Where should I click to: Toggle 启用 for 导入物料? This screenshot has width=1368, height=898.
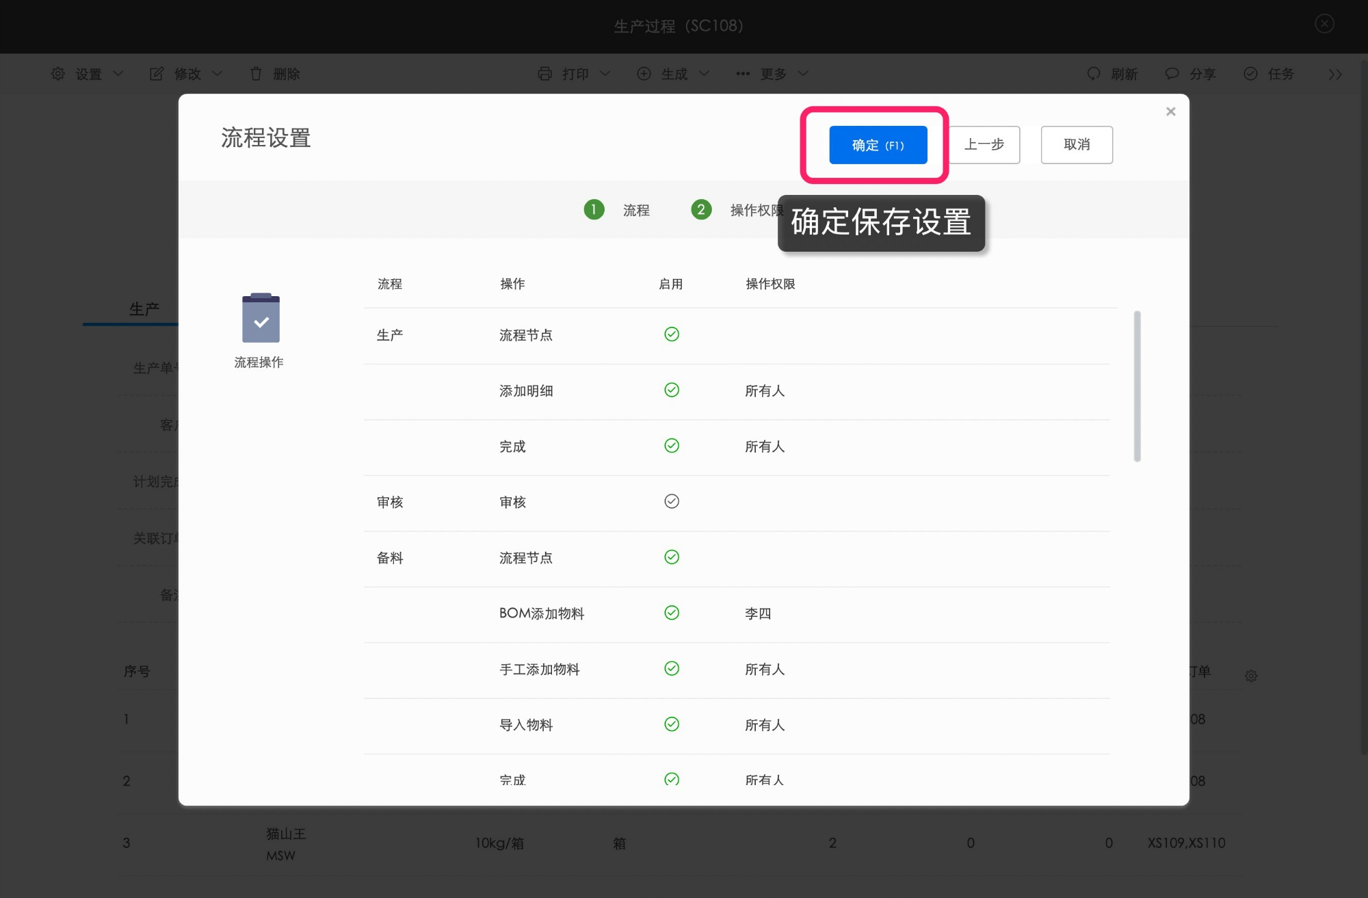[x=672, y=724]
